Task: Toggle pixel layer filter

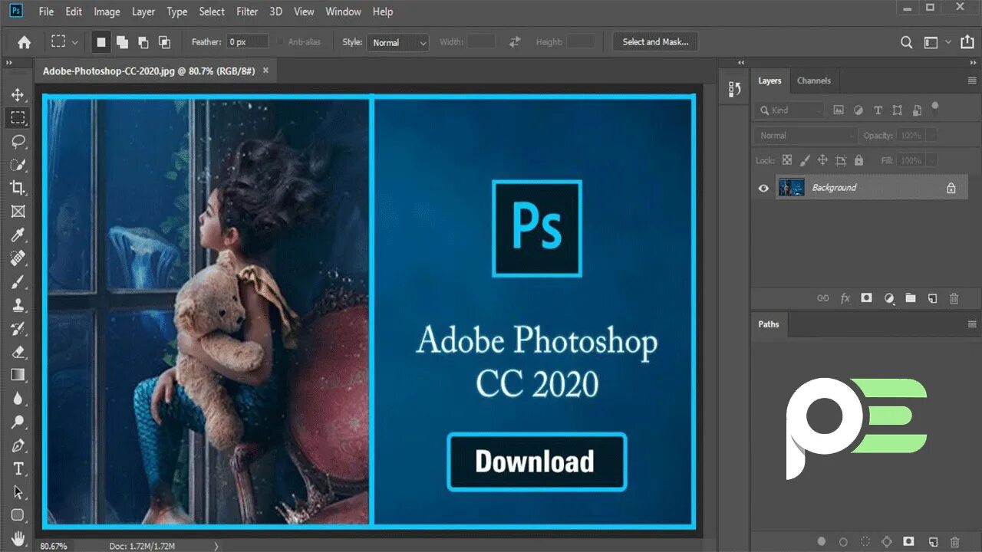Action: (x=839, y=110)
